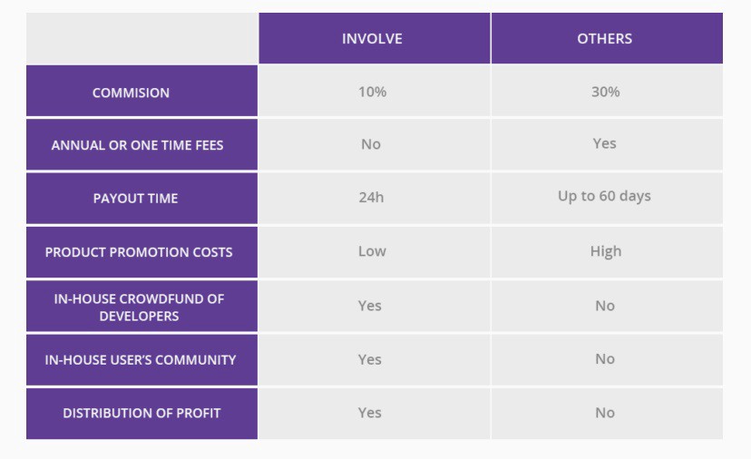Screen dimensions: 751x459
Task: Click the 30% commission cell
Action: (607, 91)
